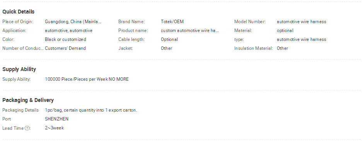Select the Packaging & Delivery heading
The image size is (363, 141).
coord(28,100)
